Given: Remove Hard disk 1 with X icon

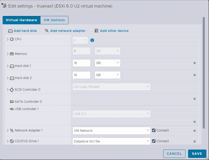Looking at the screenshot, I should point(194,63).
